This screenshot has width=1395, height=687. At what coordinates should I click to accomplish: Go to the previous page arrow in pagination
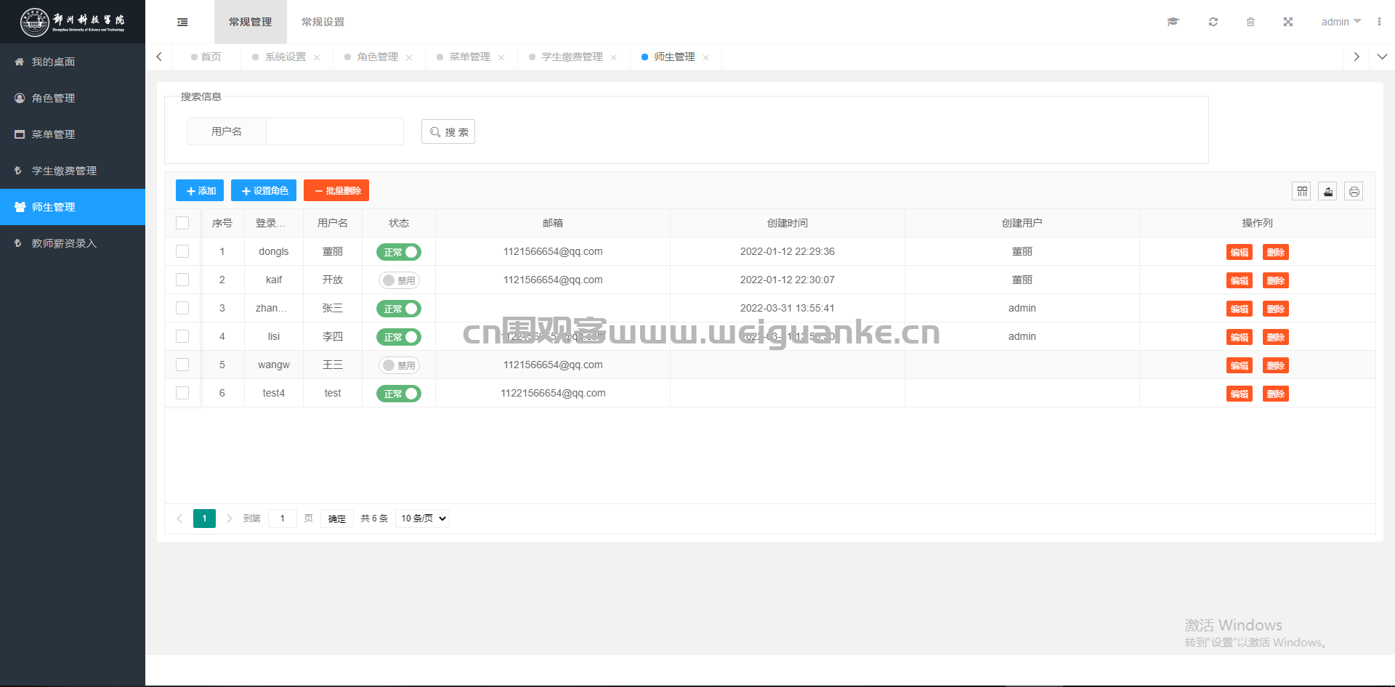179,519
